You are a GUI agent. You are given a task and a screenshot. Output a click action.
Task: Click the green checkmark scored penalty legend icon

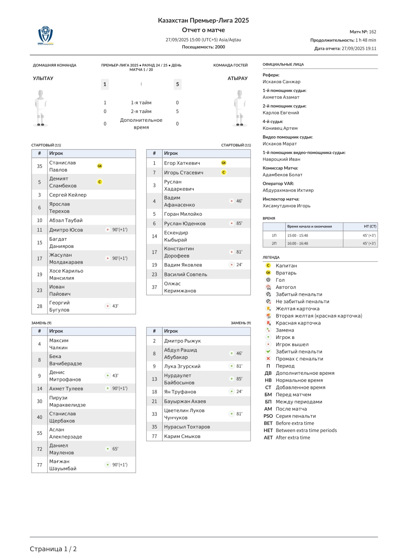(x=268, y=352)
